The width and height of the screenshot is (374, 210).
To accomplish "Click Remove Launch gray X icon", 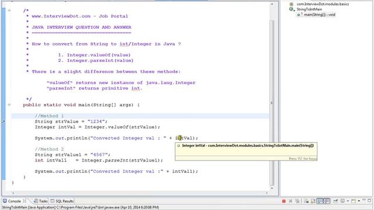I will point(290,201).
